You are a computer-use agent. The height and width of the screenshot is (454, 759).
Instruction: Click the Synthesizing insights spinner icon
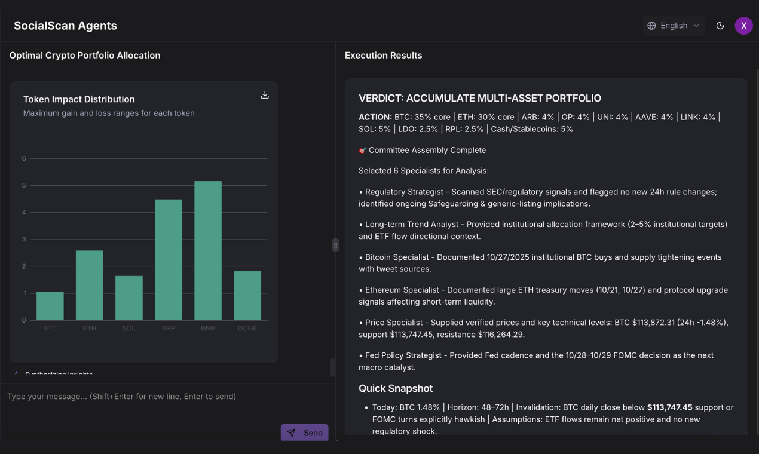click(x=16, y=373)
